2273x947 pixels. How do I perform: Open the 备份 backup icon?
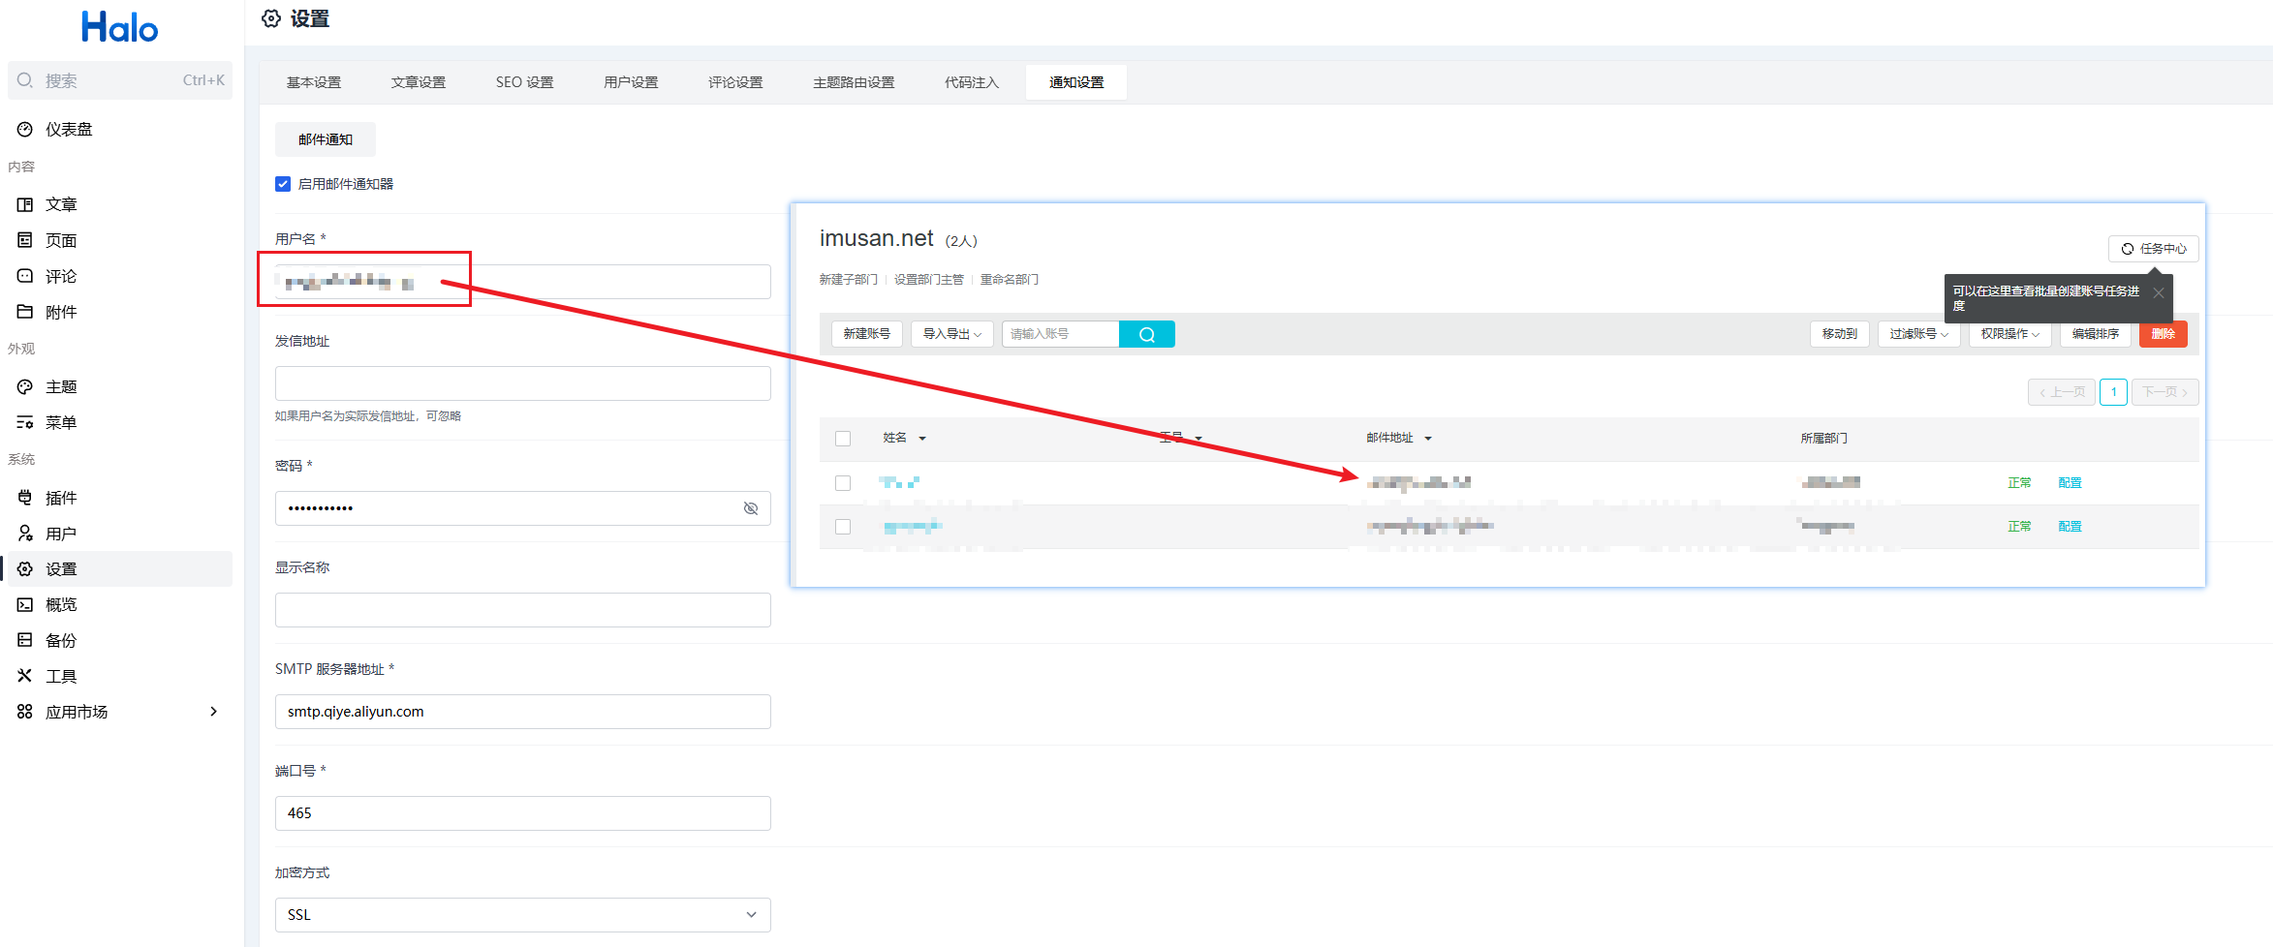(25, 640)
